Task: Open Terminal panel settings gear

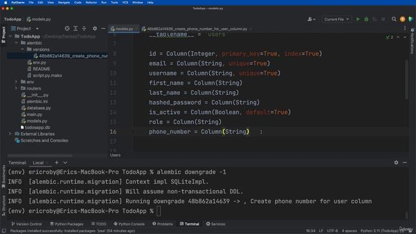Action: tap(396, 162)
